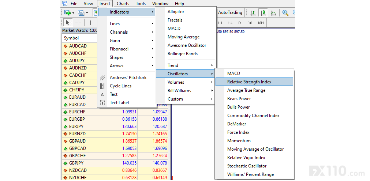
Task: Insert Bollinger Bands indicator
Action: (182, 54)
